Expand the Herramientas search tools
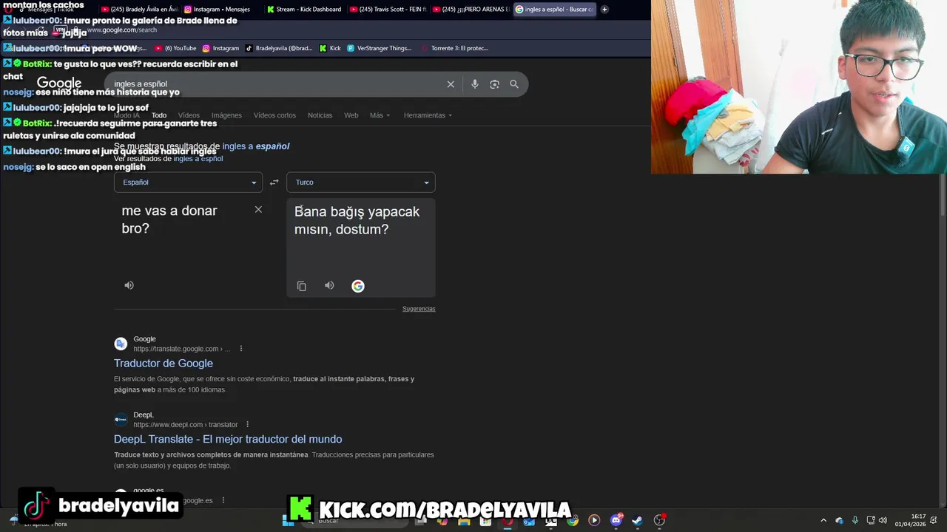Viewport: 947px width, 532px height. (428, 115)
